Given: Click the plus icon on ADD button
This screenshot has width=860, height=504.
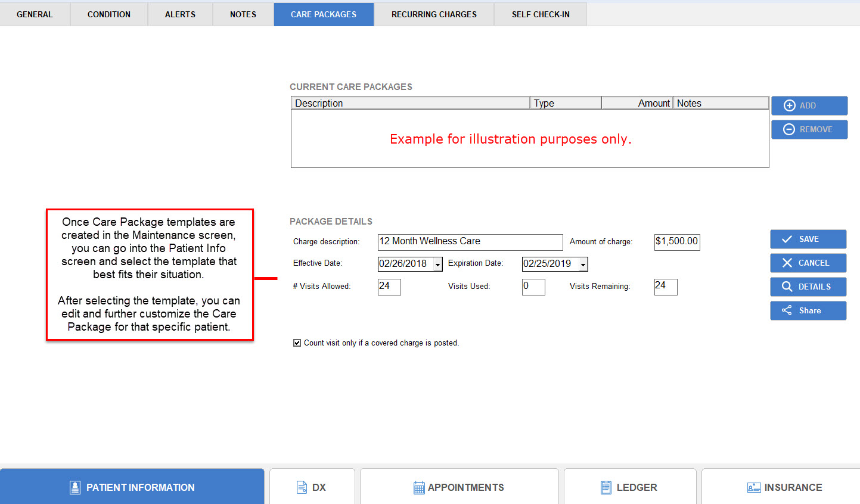Looking at the screenshot, I should (789, 105).
